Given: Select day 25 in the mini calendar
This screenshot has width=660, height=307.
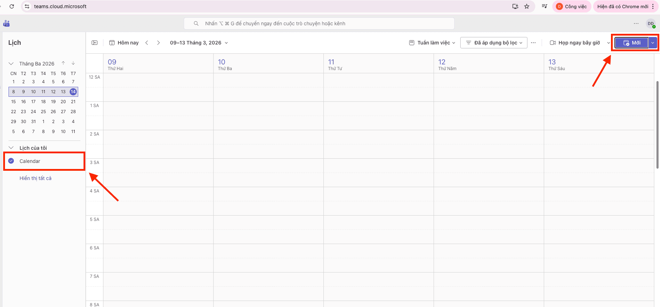Looking at the screenshot, I should [x=43, y=111].
